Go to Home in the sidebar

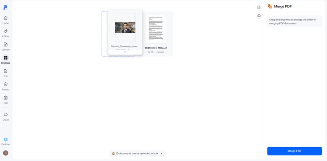[6, 20]
